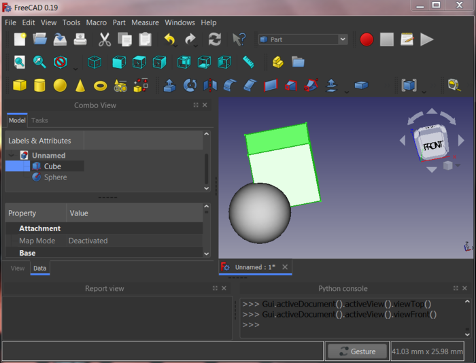Click the Measure distance ruler icon
The image size is (476, 363).
pyautogui.click(x=248, y=62)
